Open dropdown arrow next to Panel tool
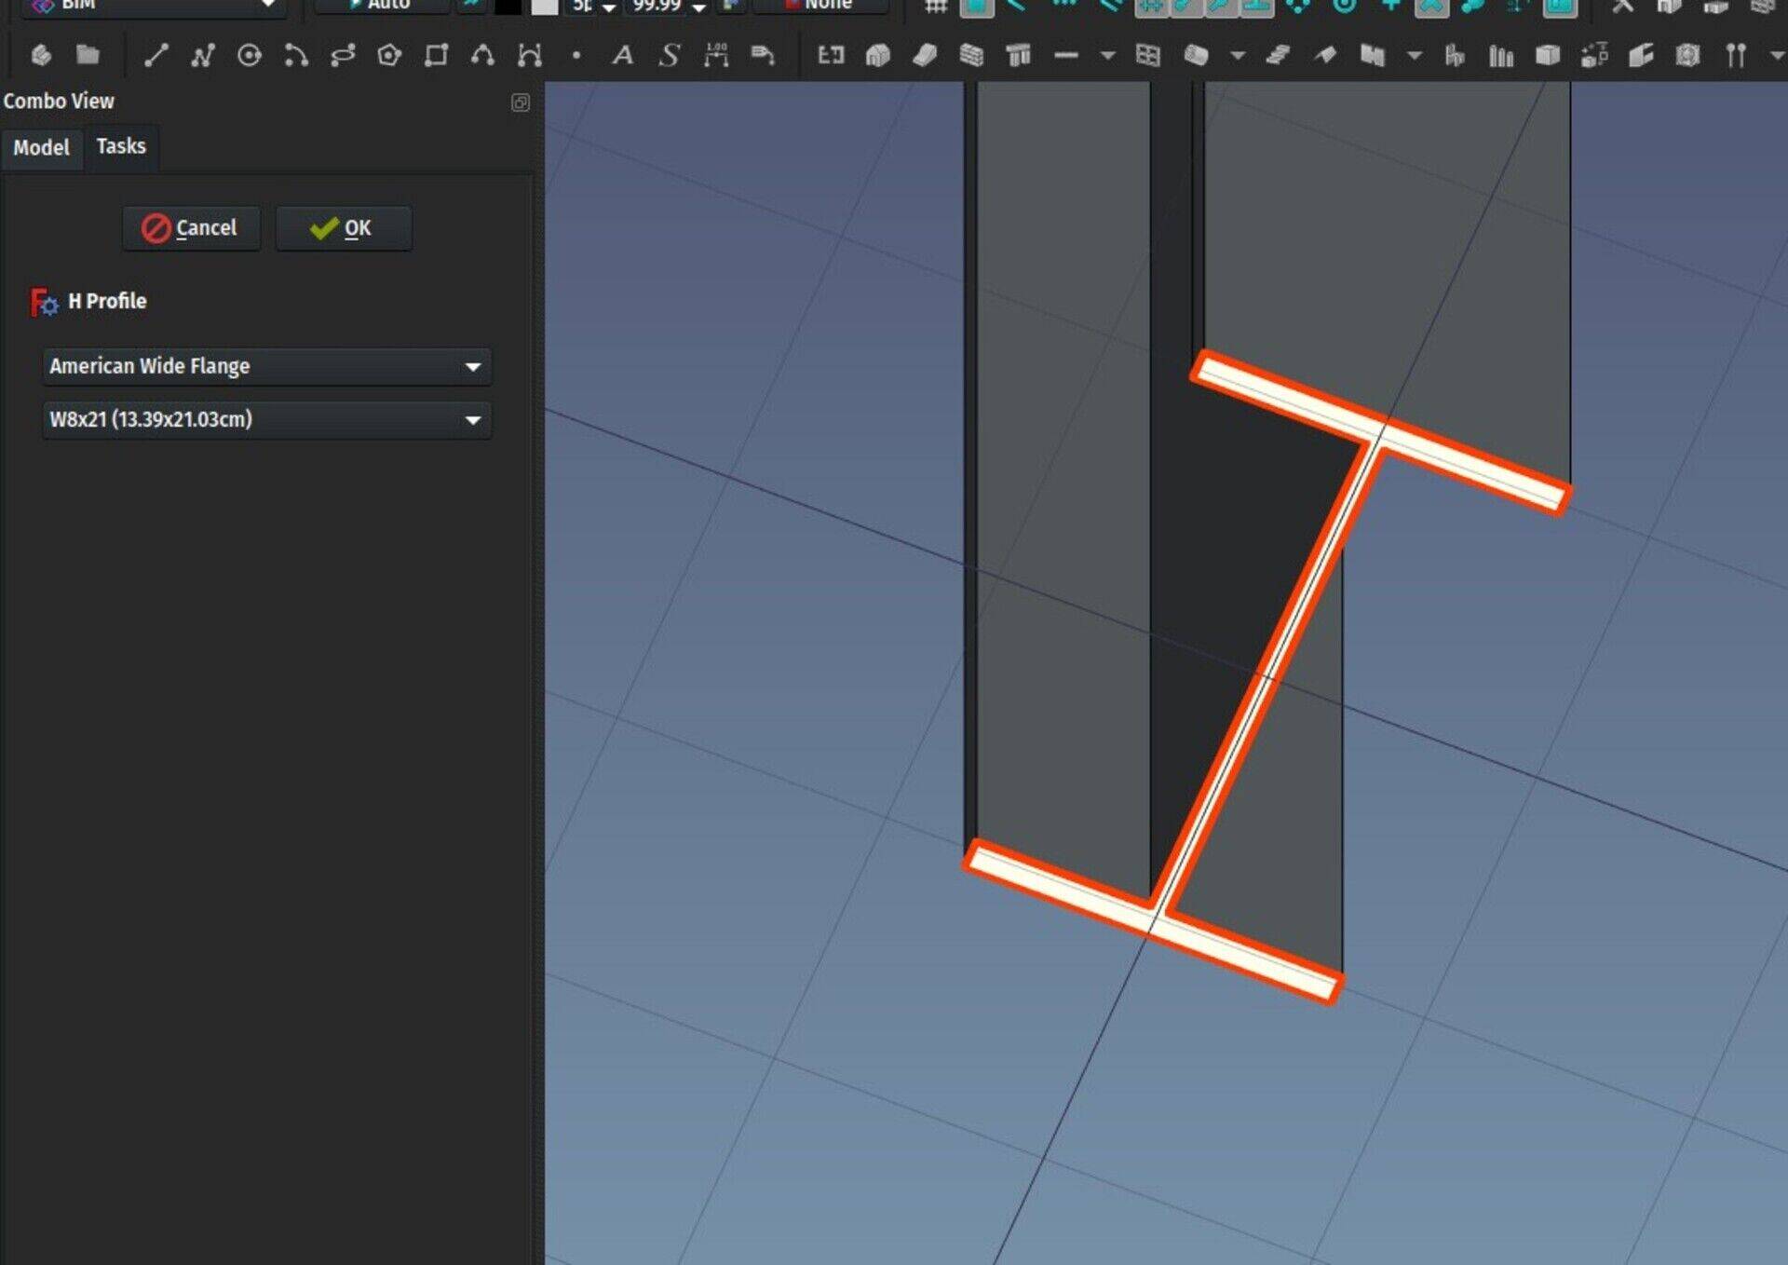This screenshot has height=1265, width=1788. pyautogui.click(x=1415, y=56)
